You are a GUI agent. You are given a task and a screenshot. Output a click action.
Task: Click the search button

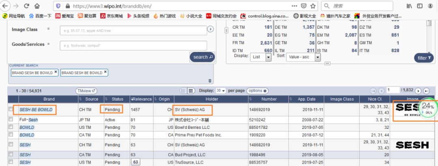coord(202,57)
